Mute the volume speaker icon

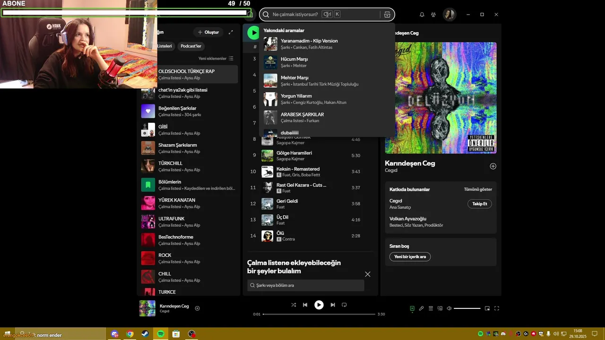coord(449,308)
